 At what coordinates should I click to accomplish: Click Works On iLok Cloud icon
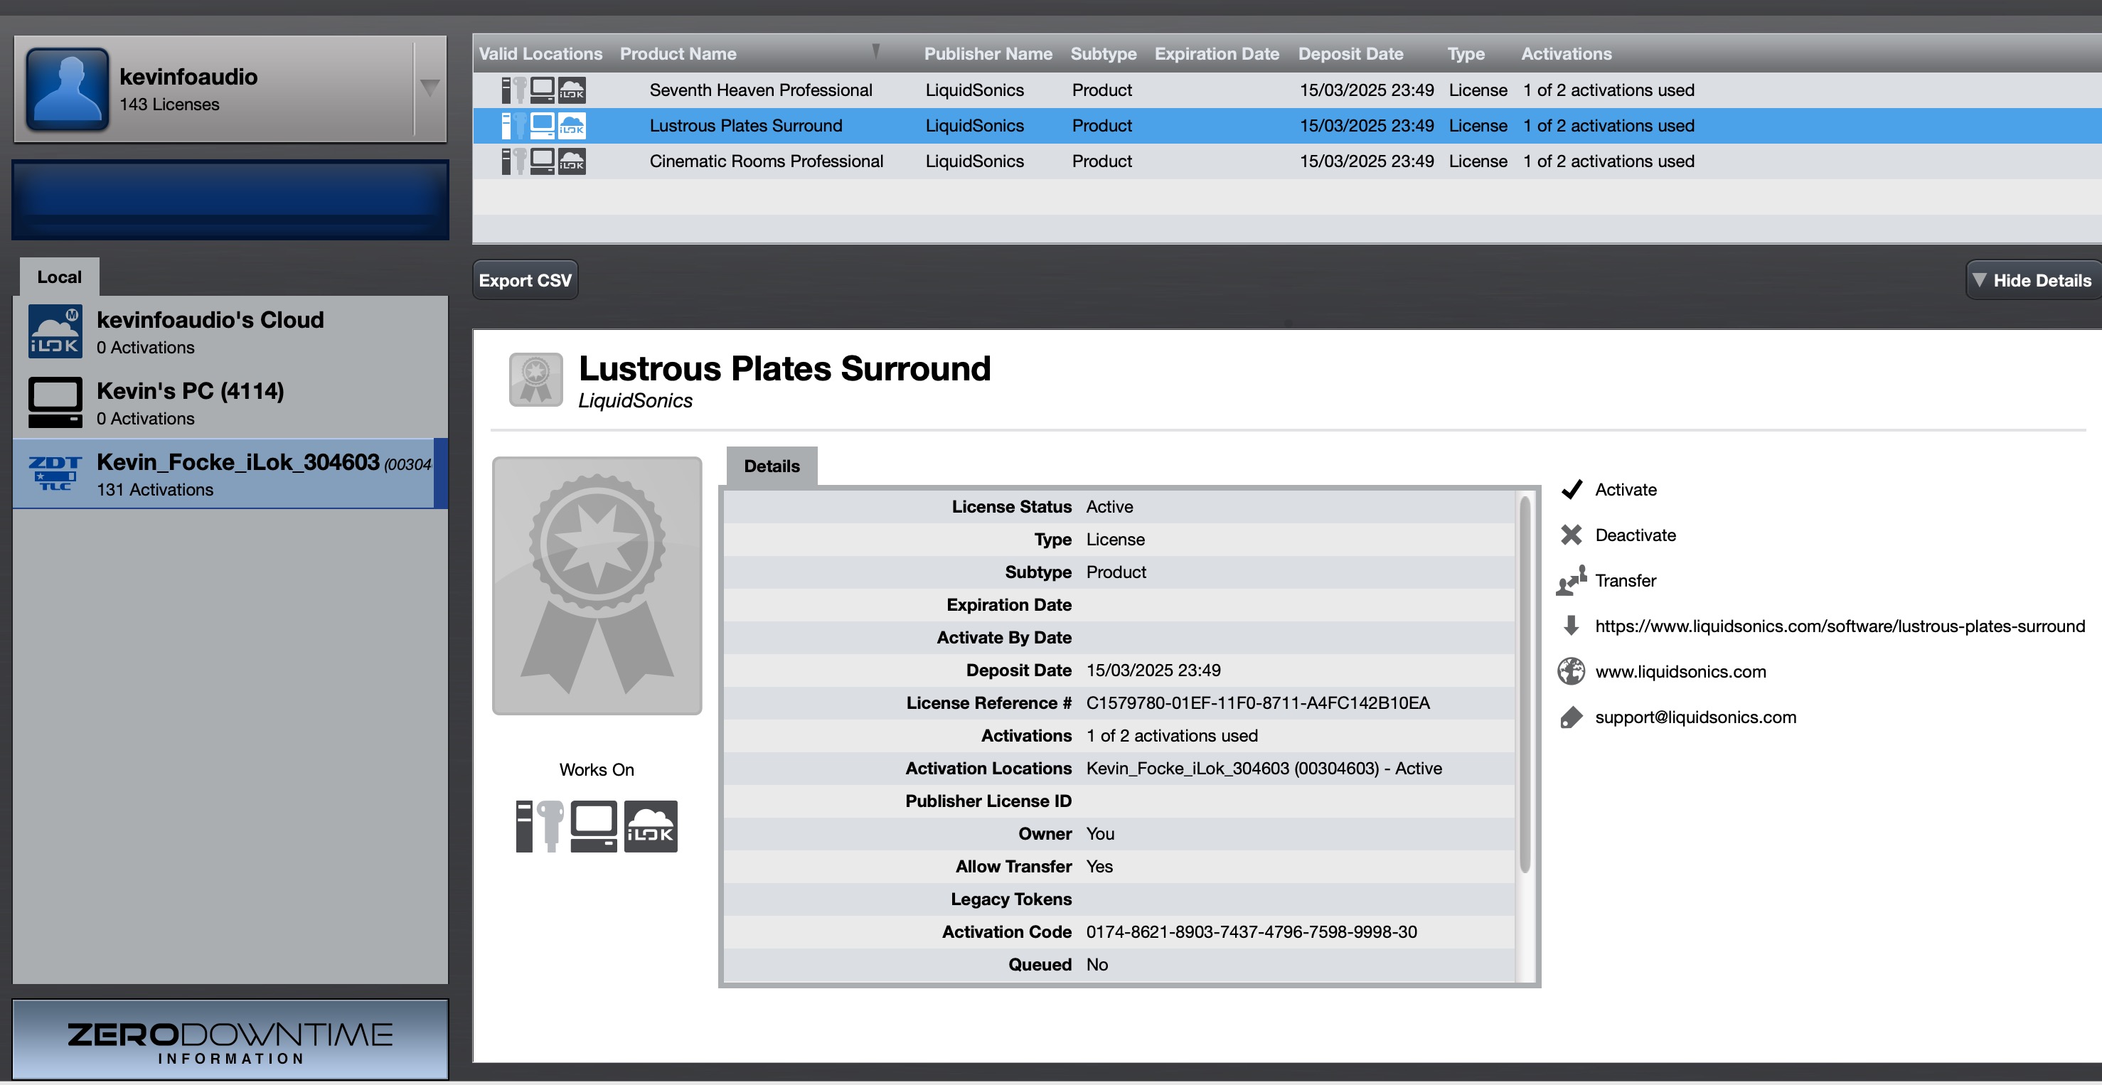[x=651, y=826]
